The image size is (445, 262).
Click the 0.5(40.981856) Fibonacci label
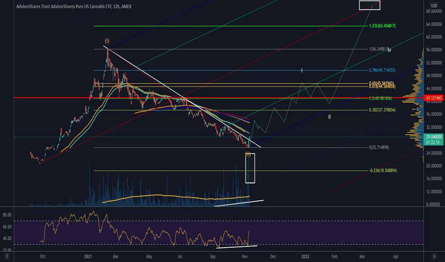coord(380,98)
